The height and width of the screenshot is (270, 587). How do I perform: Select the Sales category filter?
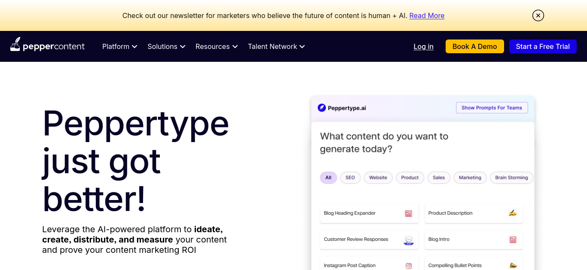click(439, 178)
